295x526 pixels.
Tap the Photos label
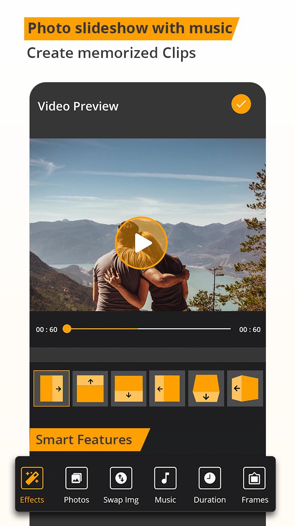tap(77, 500)
